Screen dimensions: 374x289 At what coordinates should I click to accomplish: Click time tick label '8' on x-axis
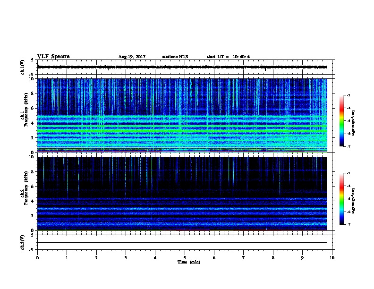pyautogui.click(x=273, y=258)
